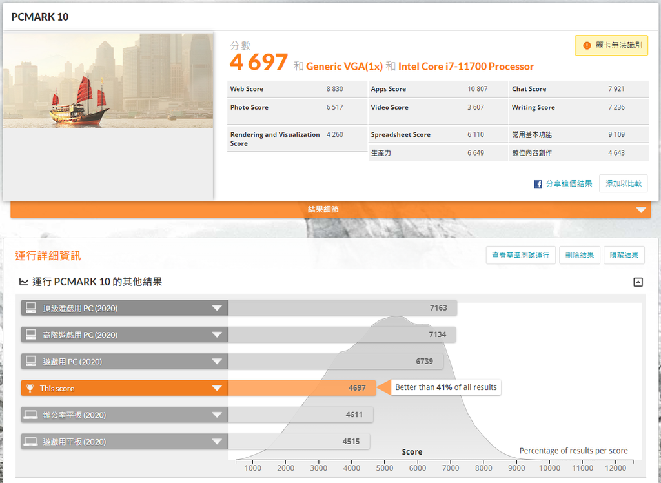The height and width of the screenshot is (483, 661).
Task: Open Intel Core i7-11700 Processor link
Action: (x=466, y=67)
